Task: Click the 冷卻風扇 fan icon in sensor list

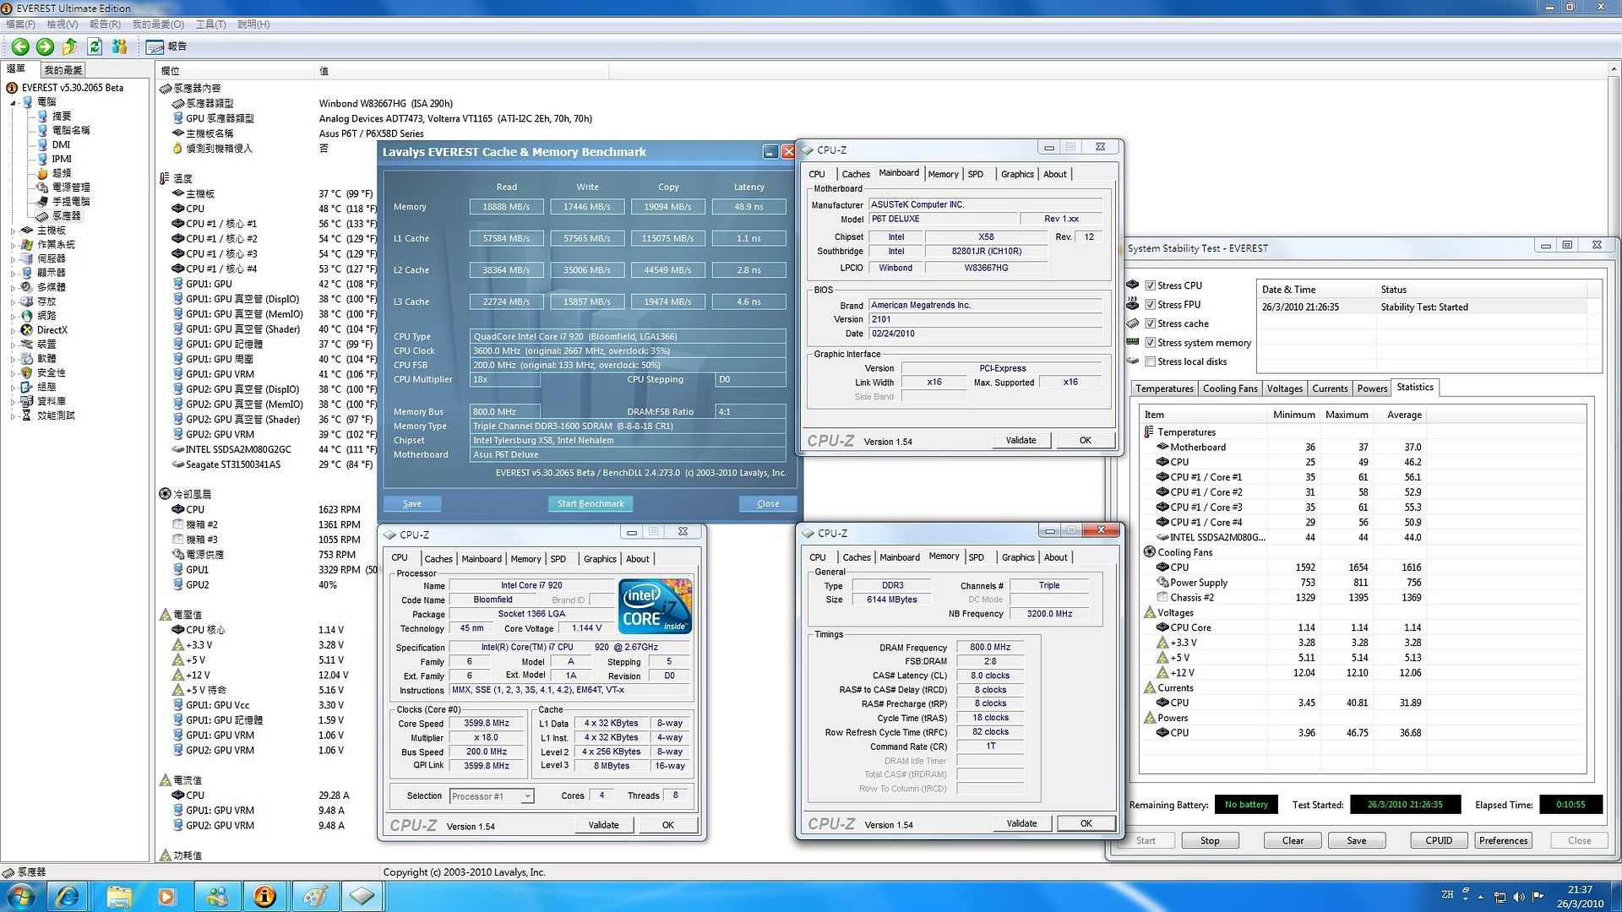Action: (165, 494)
